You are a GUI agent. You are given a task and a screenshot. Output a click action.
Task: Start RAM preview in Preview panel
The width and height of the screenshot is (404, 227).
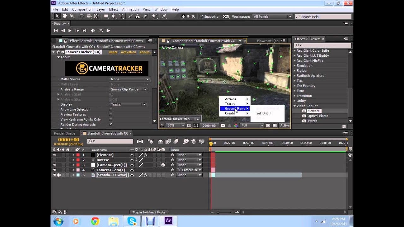108,31
